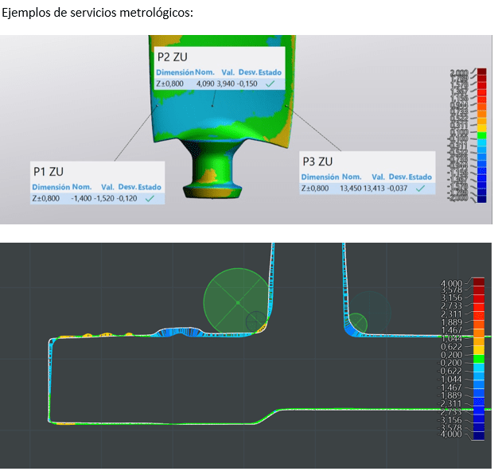
Task: Select the P2 ZU annotation title
Action: click(x=173, y=57)
